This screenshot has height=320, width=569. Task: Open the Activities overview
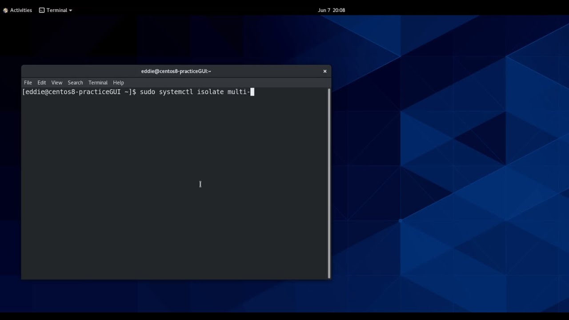tap(18, 10)
